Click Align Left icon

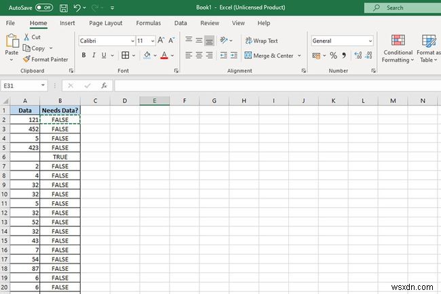(x=189, y=56)
